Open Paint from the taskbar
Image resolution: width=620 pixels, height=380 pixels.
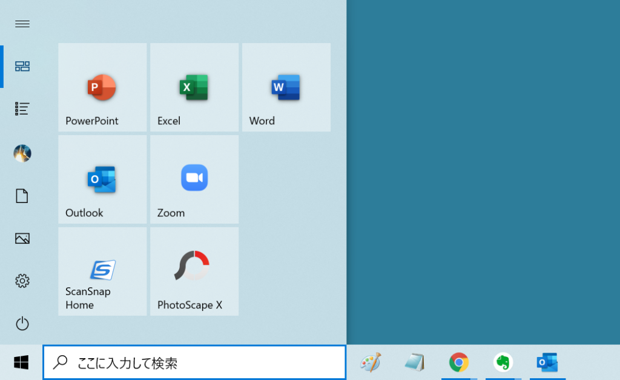point(371,362)
